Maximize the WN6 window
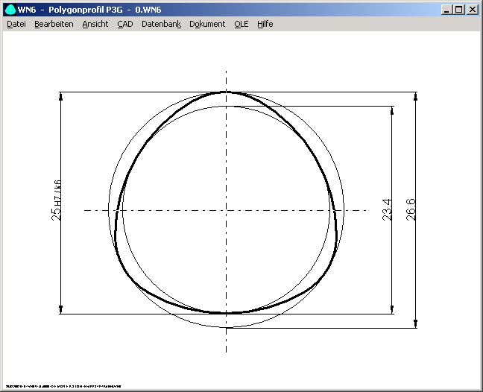The width and height of the screenshot is (483, 392). pyautogui.click(x=458, y=10)
